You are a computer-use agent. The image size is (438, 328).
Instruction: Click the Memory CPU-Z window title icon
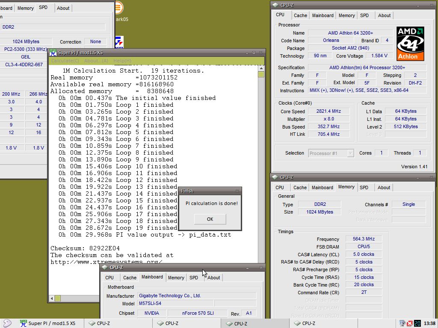click(x=275, y=177)
